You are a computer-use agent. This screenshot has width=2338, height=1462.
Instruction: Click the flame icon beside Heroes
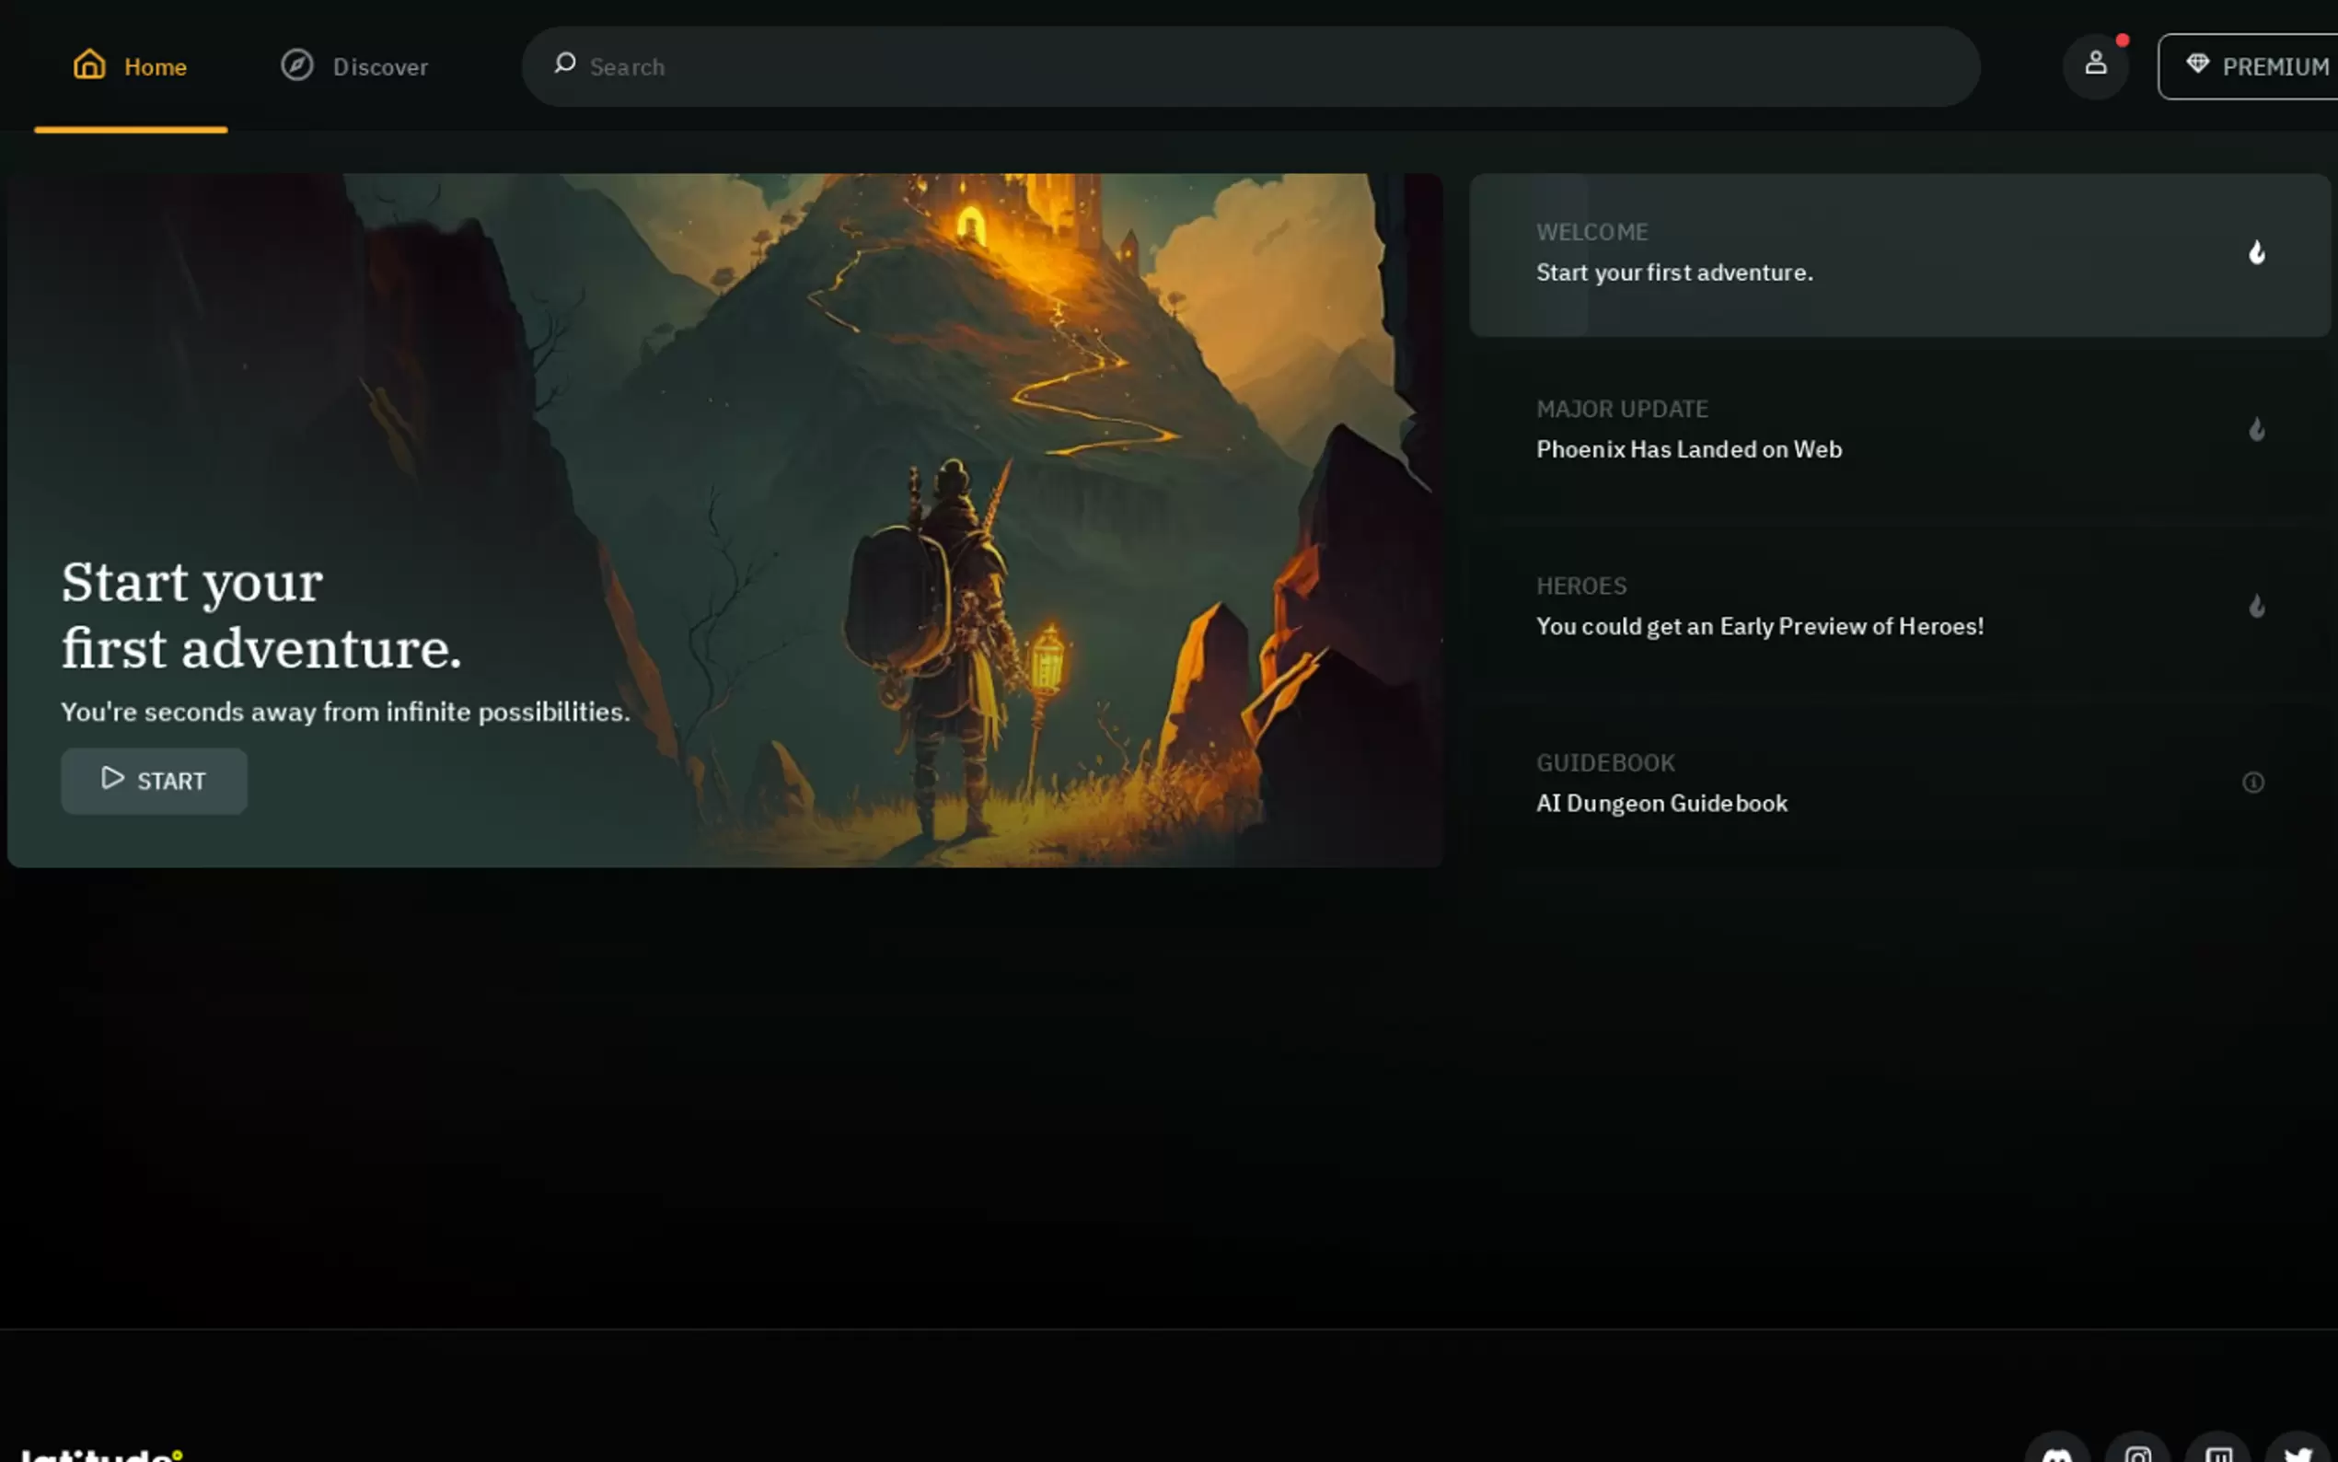click(2256, 607)
